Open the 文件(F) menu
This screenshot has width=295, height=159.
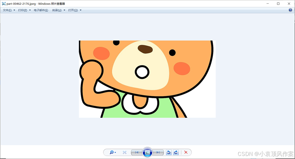(7, 10)
